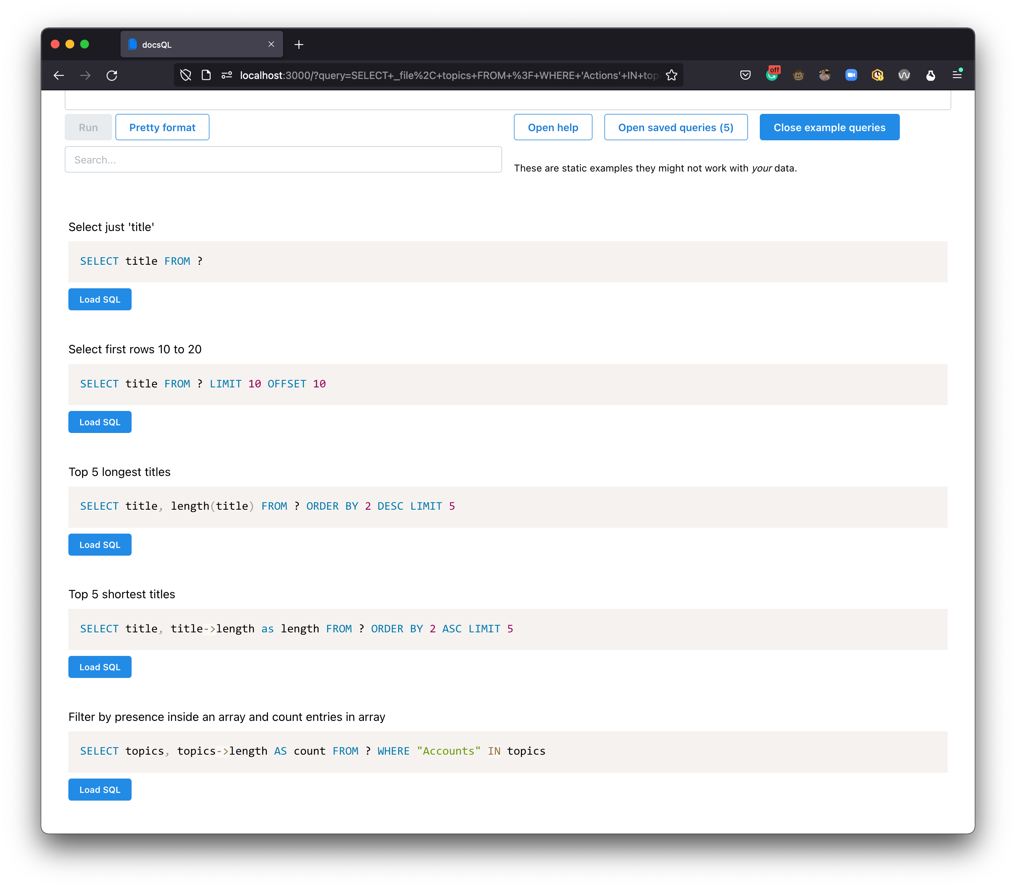
Task: Close example queries panel
Action: (x=829, y=127)
